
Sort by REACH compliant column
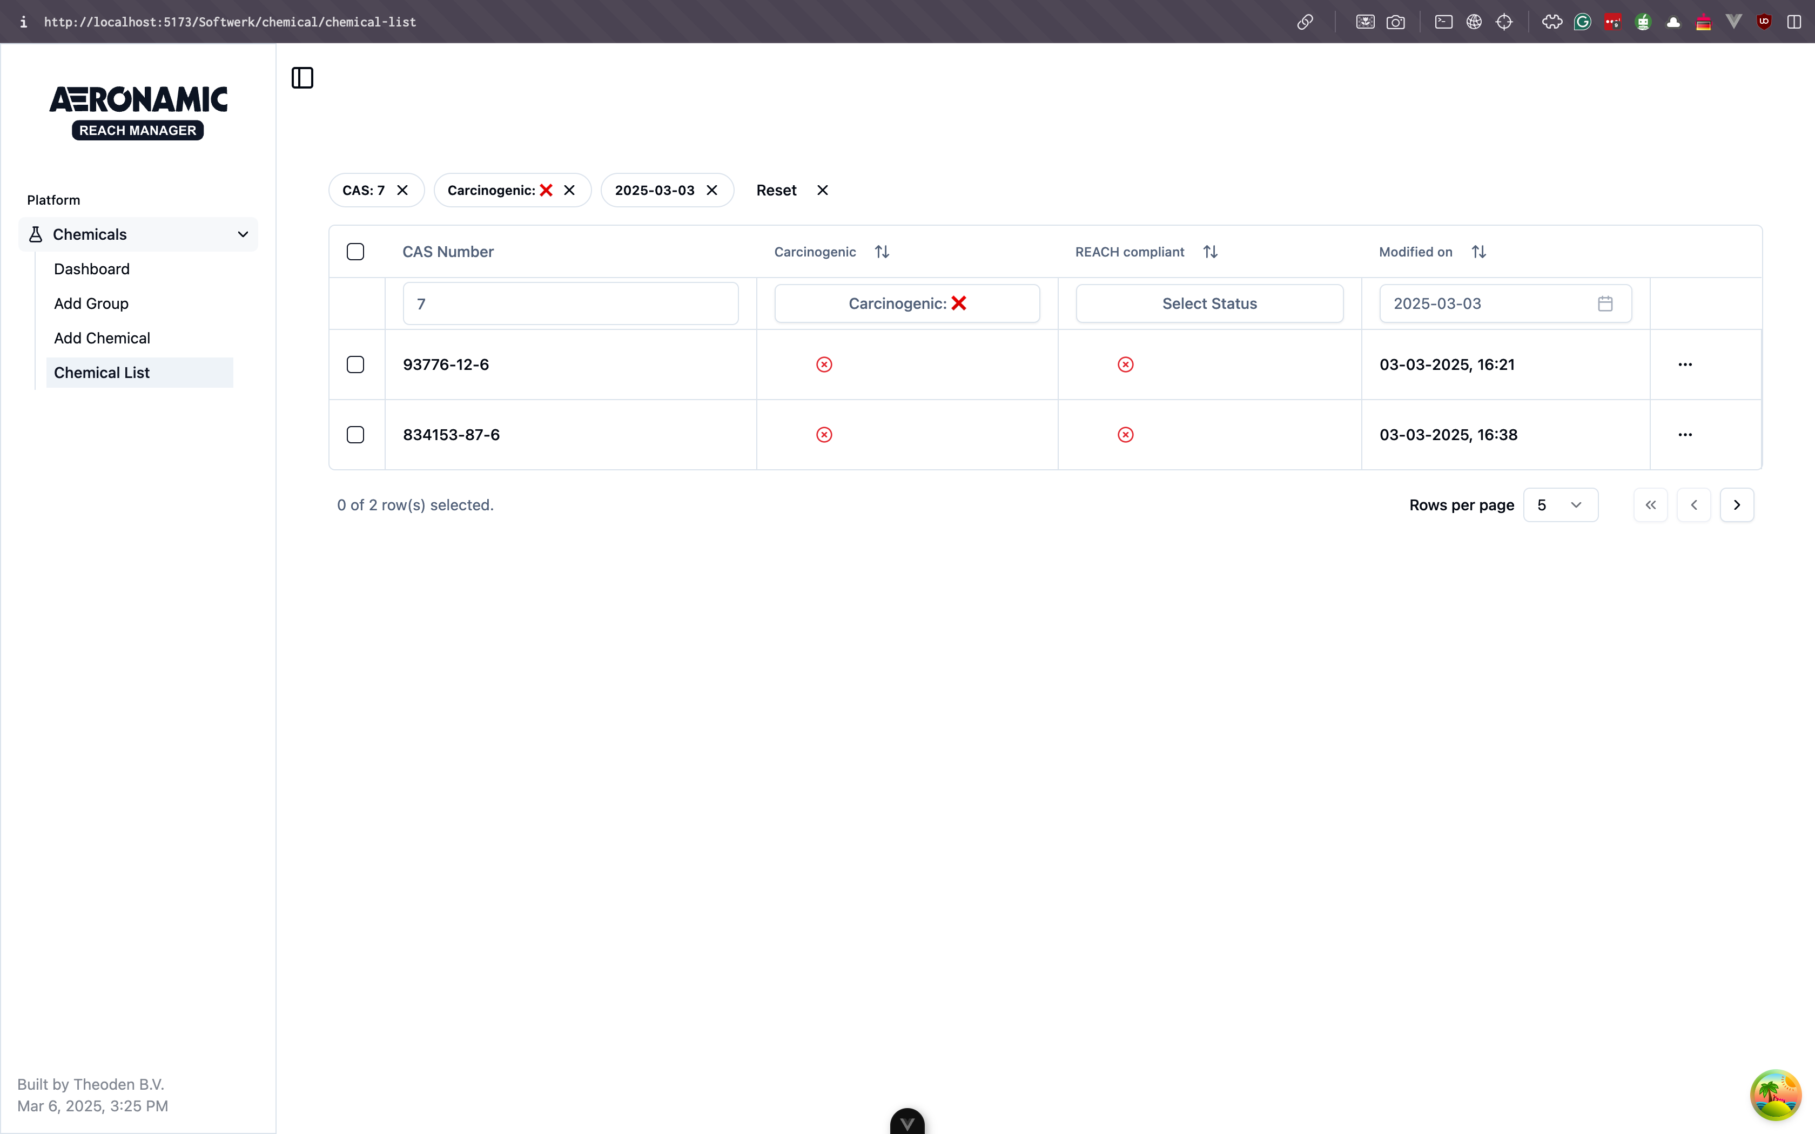(x=1210, y=252)
